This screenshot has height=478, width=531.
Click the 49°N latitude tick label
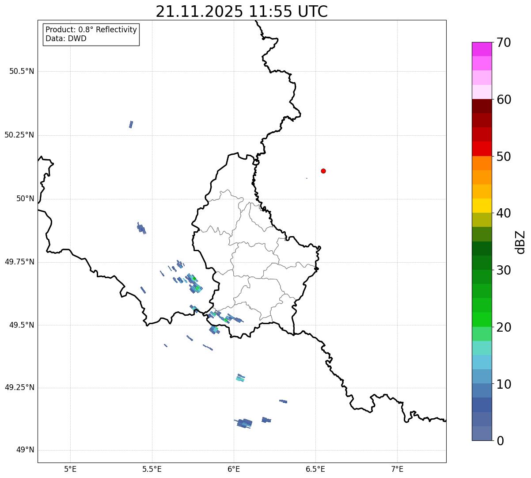[25, 450]
